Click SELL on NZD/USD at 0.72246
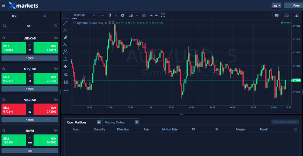Screen dimensions: 303x156 point(13,110)
